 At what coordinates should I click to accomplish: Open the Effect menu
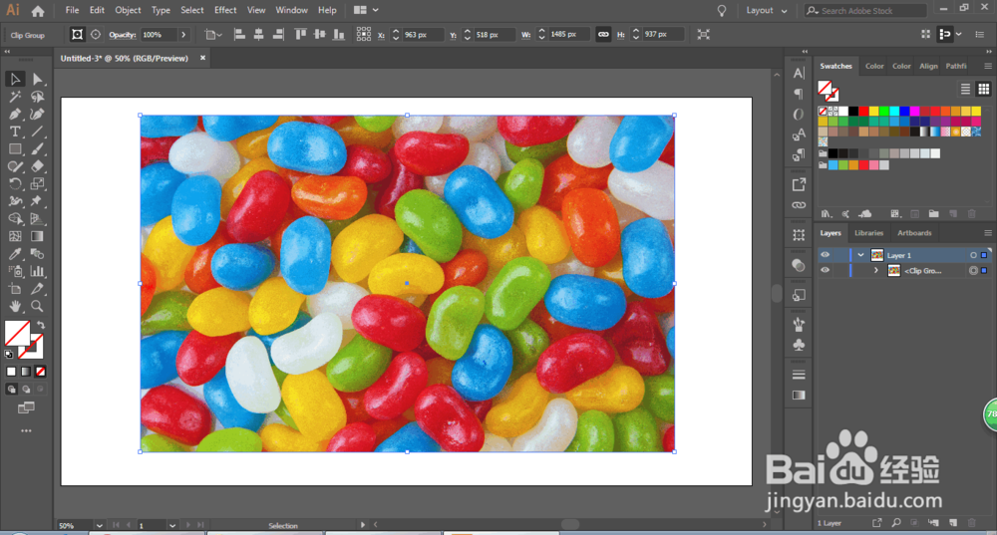[225, 10]
